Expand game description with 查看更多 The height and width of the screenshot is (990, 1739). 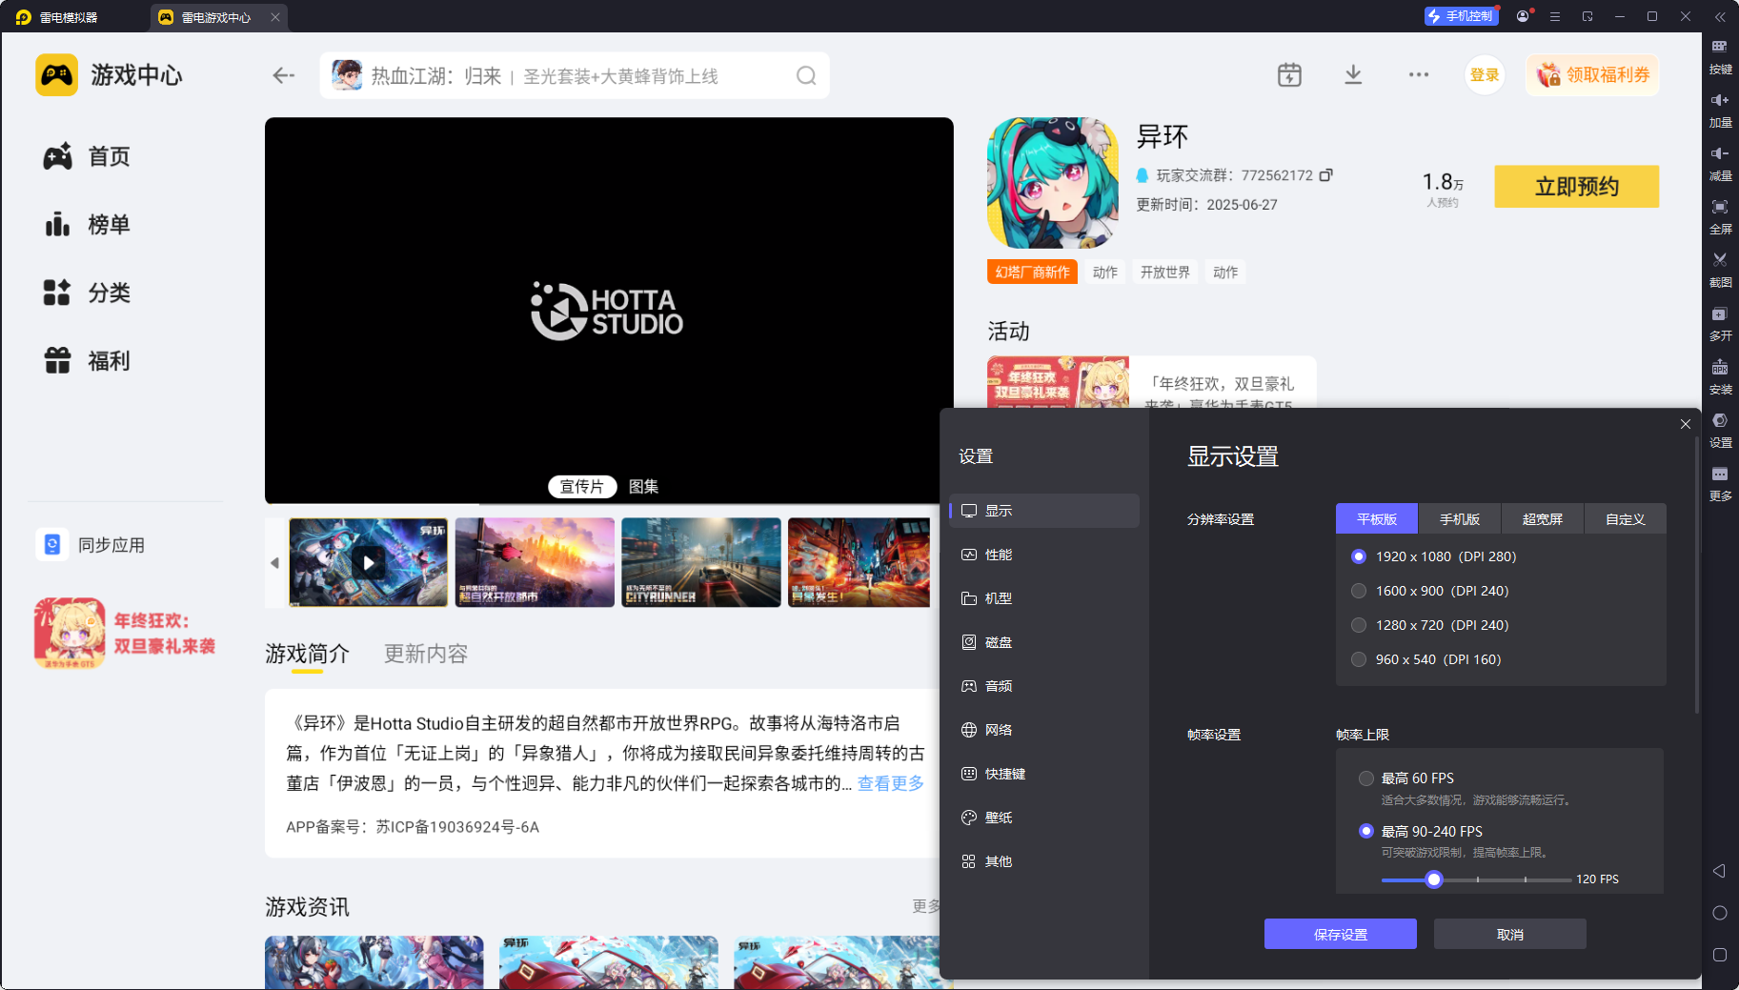click(890, 783)
